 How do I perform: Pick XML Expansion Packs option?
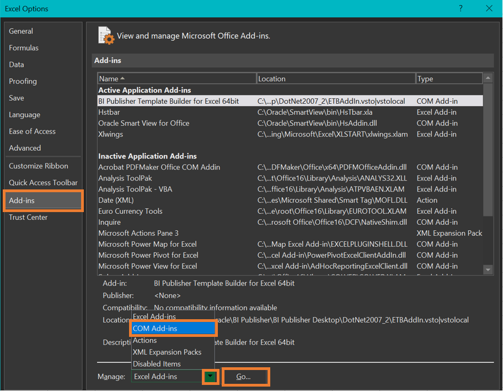coord(167,352)
